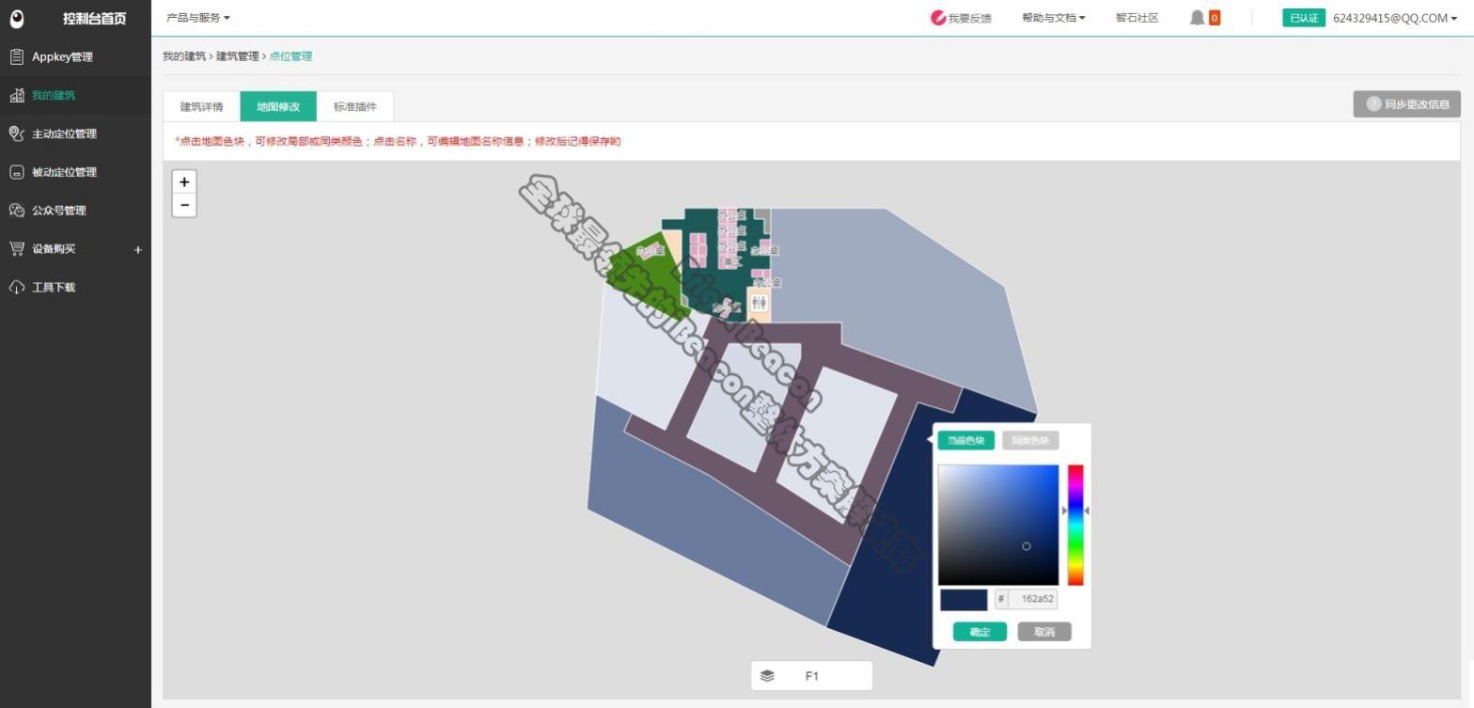This screenshot has height=708, width=1474.
Task: Click 控制台首页 title
Action: (x=94, y=19)
